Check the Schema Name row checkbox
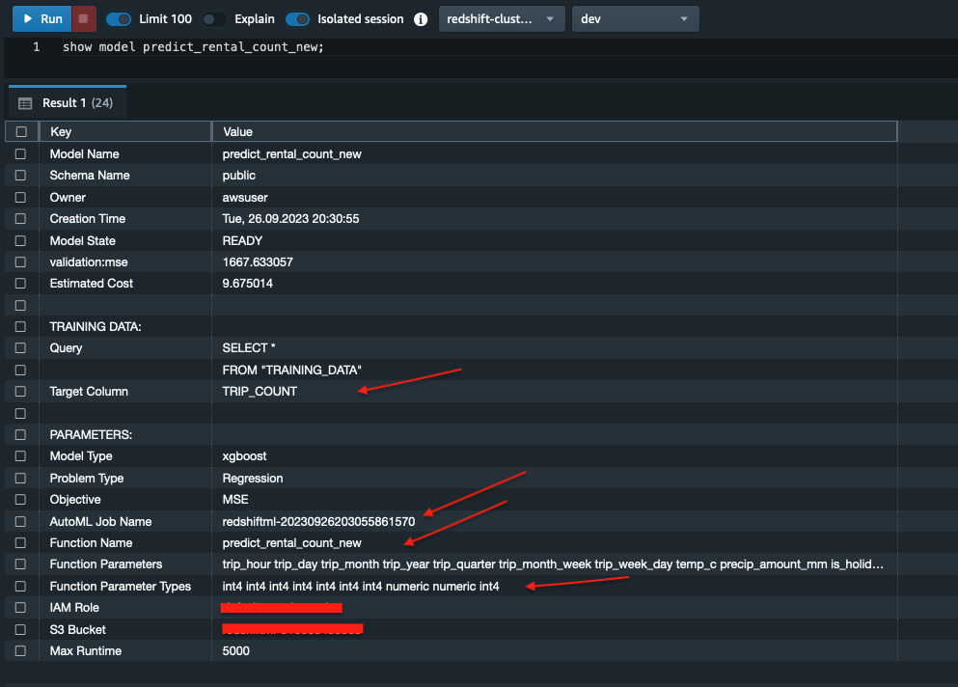 point(20,176)
